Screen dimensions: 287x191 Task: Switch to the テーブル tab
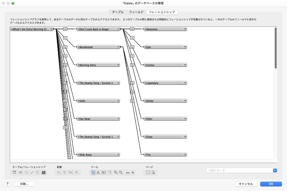click(118, 12)
